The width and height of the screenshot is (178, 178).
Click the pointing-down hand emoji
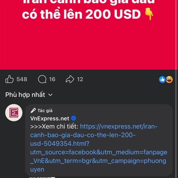pos(149,14)
